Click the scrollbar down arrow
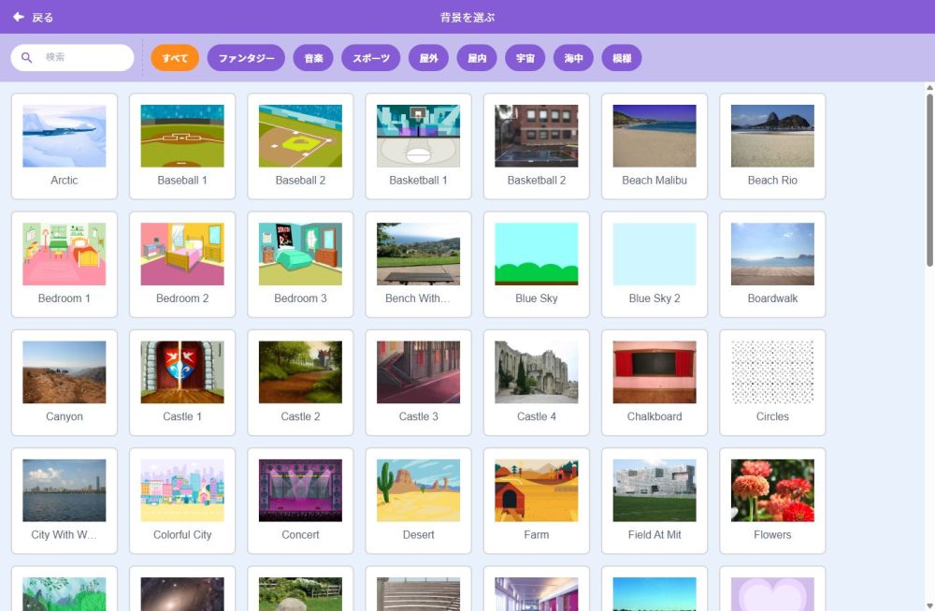 (929, 605)
